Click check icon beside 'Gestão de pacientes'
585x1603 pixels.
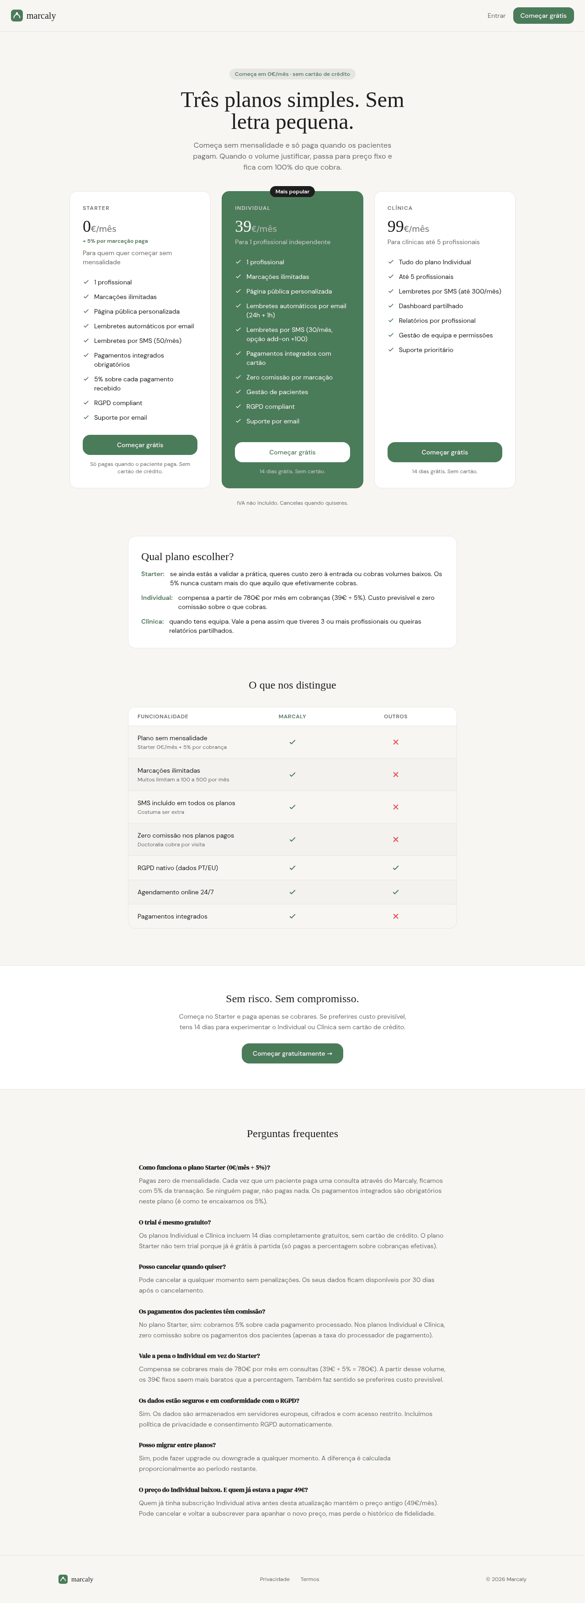pos(238,392)
